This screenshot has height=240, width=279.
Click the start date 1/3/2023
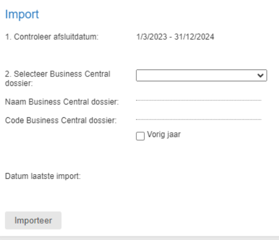[152, 37]
